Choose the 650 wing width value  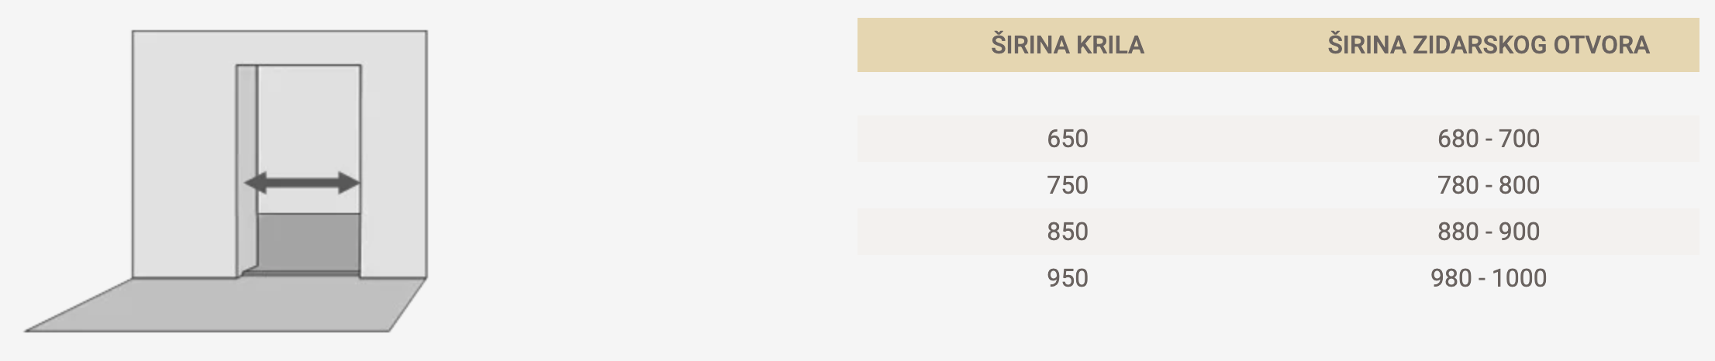(1067, 139)
